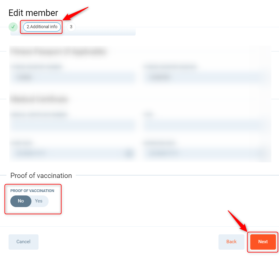Click the PROOF OF VACCINATION field label
The height and width of the screenshot is (257, 279).
pyautogui.click(x=32, y=191)
